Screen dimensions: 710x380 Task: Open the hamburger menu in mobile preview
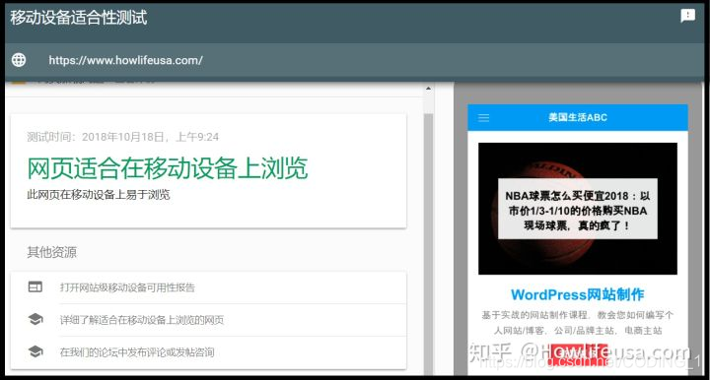click(x=483, y=118)
